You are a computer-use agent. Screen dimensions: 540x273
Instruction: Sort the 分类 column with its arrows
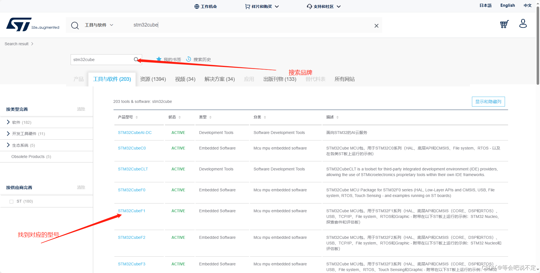click(265, 117)
